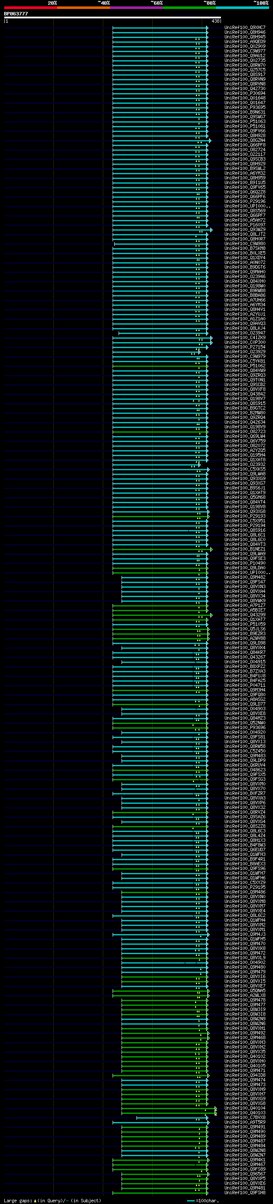Select hit label UniRef100_A6YM32
The height and width of the screenshot is (1204, 273).
[x=244, y=173]
